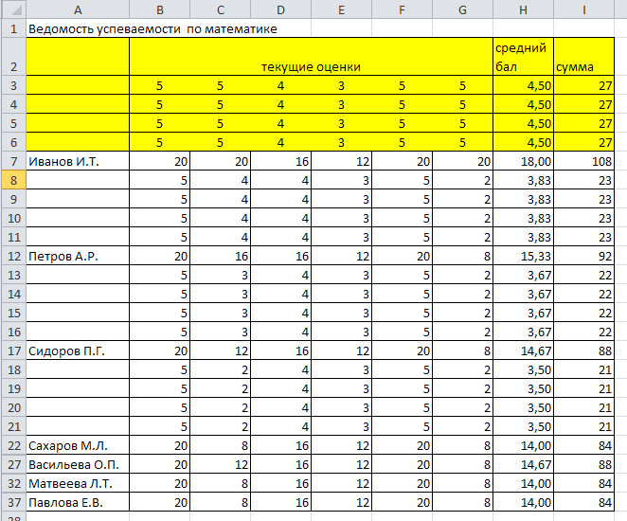Click sum 21 in row 21
This screenshot has width=627, height=521.
[584, 426]
